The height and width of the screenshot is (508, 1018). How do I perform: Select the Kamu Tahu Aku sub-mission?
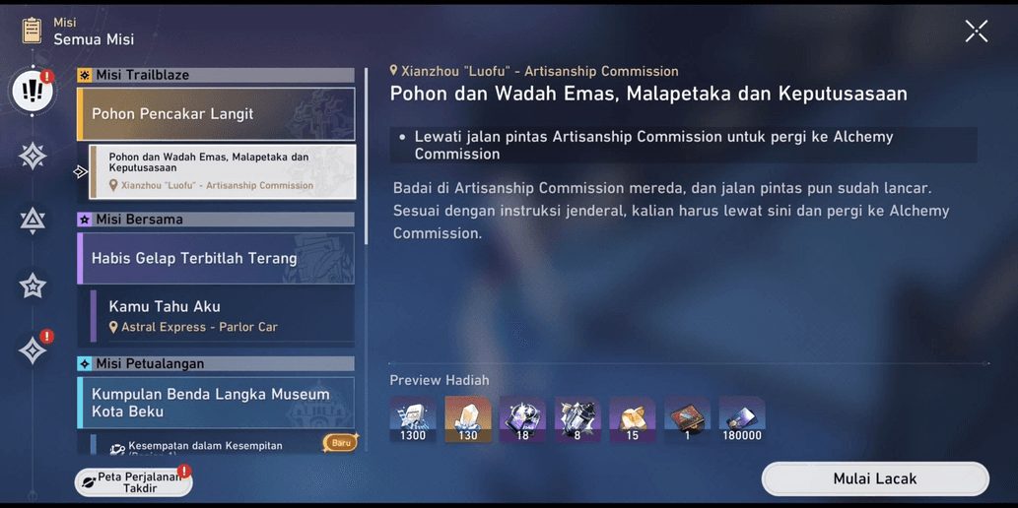coord(222,315)
